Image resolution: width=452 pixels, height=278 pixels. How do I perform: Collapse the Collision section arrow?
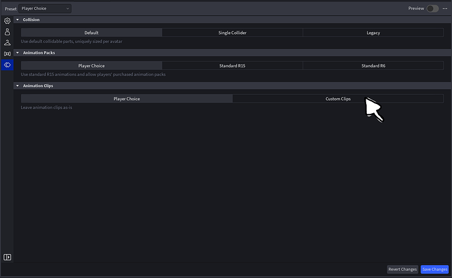(x=18, y=20)
